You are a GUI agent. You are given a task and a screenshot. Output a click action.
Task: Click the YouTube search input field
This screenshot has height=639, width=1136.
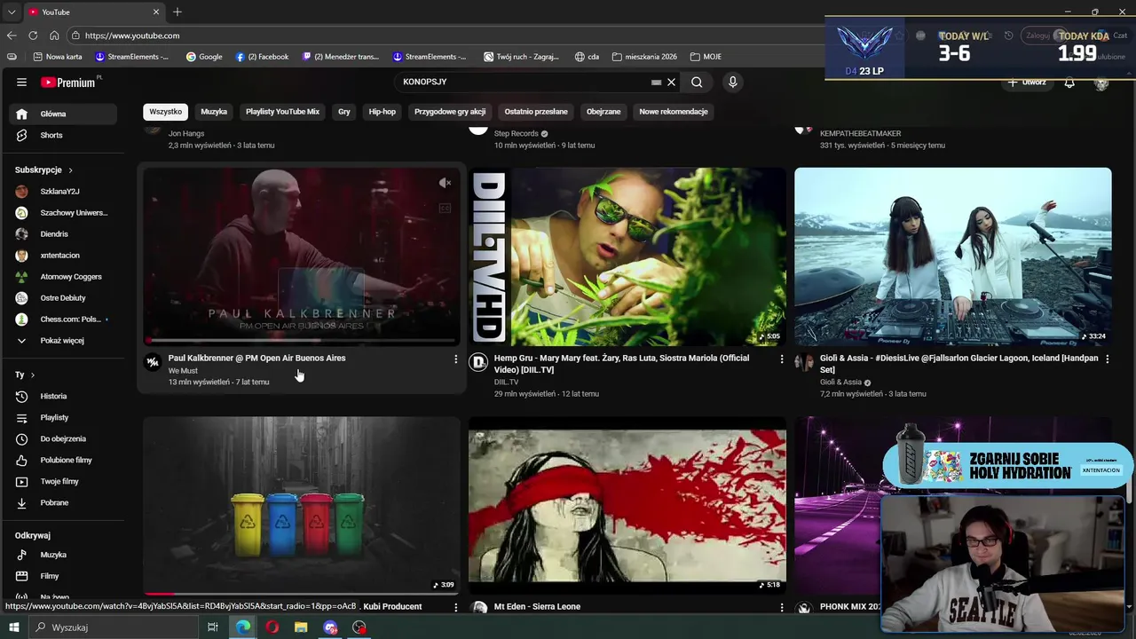pos(524,82)
